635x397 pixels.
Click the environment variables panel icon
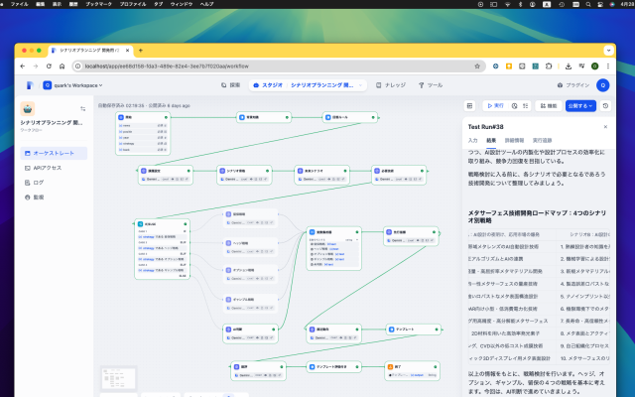[x=469, y=106]
